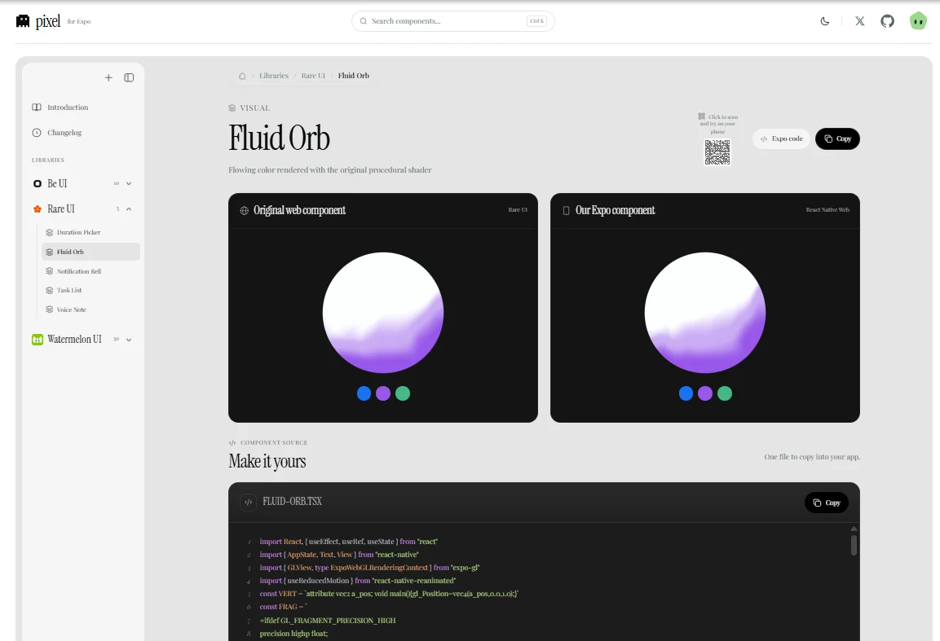Image resolution: width=940 pixels, height=641 pixels.
Task: Click the code icon beside FLUID-ORB.TSX
Action: (248, 502)
